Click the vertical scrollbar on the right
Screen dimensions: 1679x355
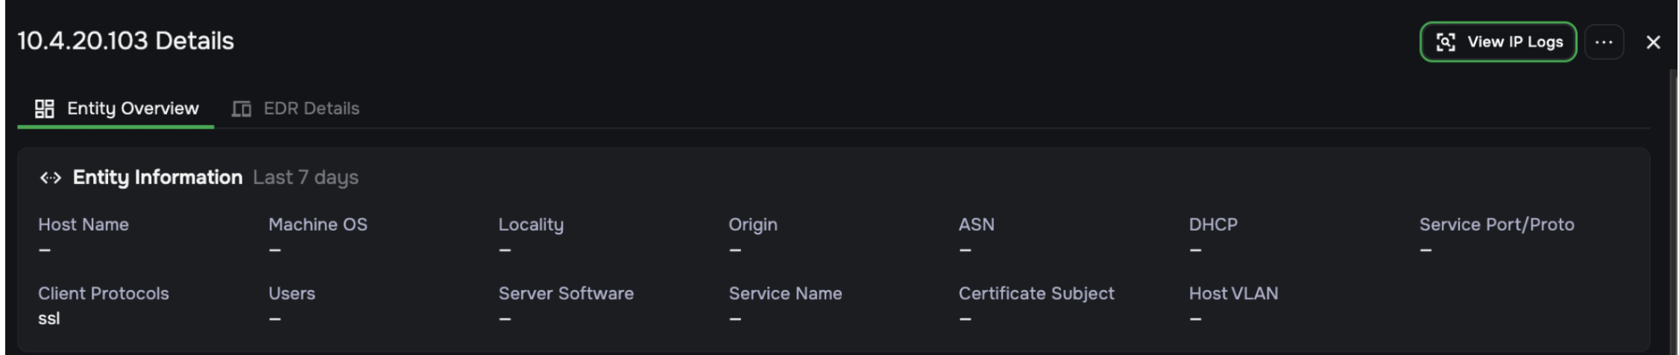click(x=1672, y=212)
